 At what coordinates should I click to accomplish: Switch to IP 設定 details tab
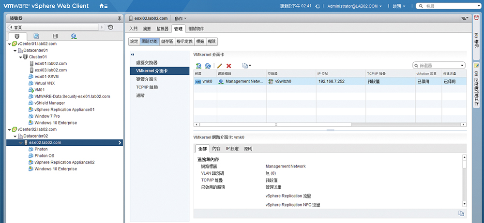pos(232,149)
